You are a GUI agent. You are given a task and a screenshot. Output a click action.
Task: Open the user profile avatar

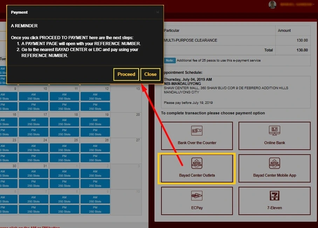(272, 5)
